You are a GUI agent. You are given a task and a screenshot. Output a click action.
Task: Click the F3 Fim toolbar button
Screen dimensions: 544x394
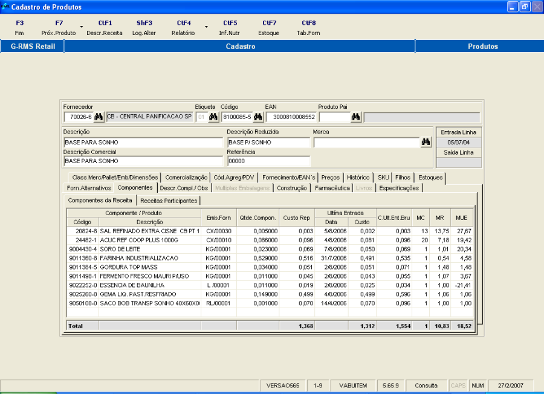pos(20,28)
